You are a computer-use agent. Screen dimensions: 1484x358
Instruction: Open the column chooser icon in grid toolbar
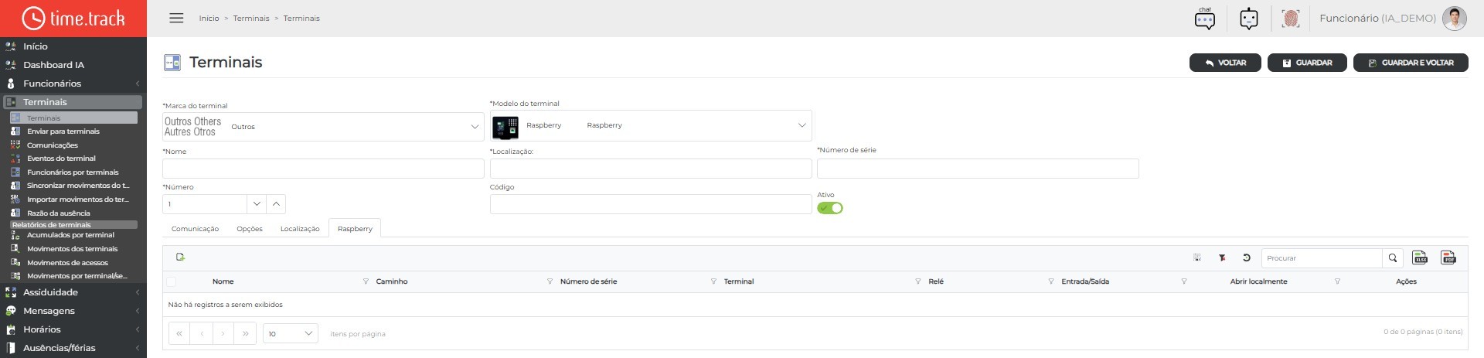[x=1197, y=257]
